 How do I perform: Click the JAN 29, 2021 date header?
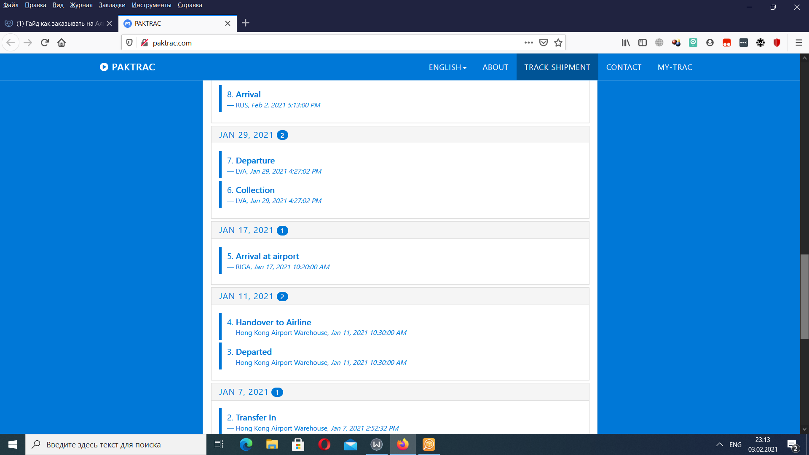click(x=400, y=135)
